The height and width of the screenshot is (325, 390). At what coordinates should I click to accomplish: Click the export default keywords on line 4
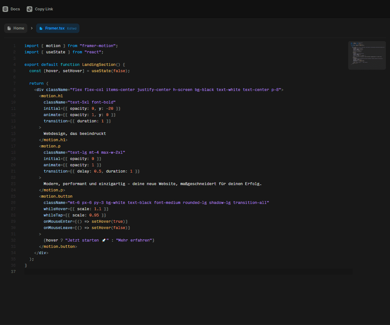[41, 65]
